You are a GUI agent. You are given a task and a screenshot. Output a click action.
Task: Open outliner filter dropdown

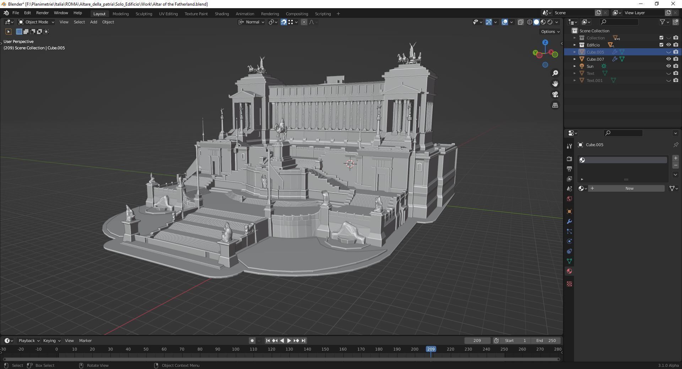[665, 22]
